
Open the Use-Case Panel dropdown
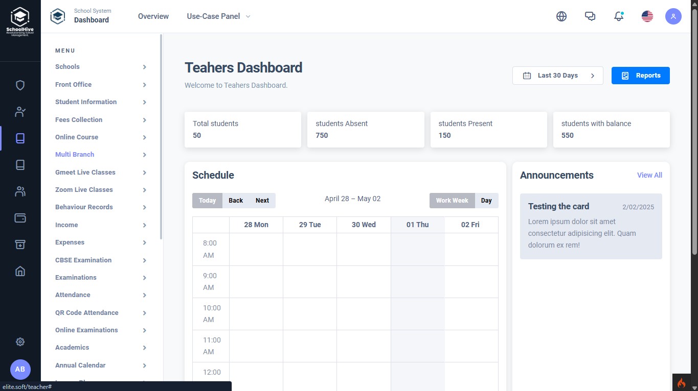218,16
